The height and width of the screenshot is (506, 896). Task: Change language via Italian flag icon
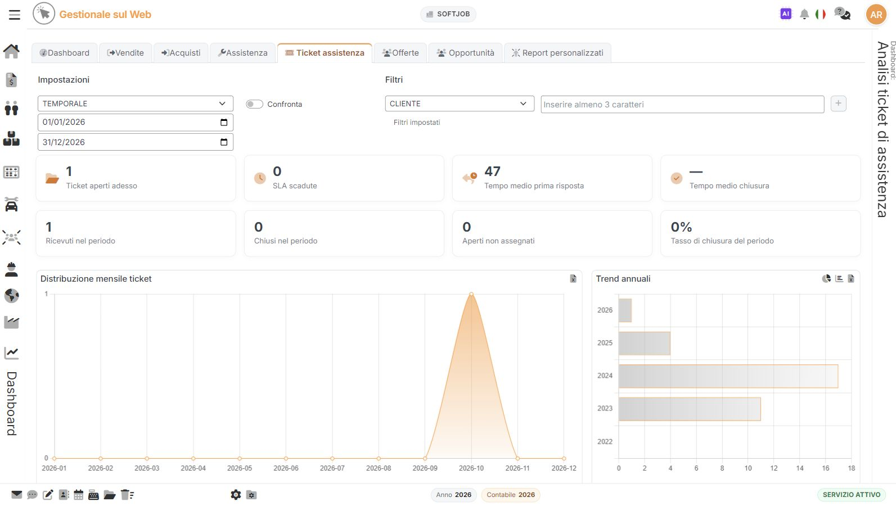point(821,14)
